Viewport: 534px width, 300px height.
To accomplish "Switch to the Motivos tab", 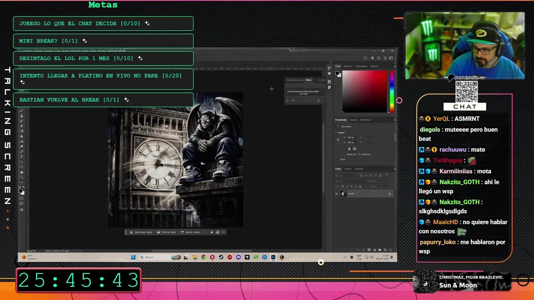I will pyautogui.click(x=374, y=66).
